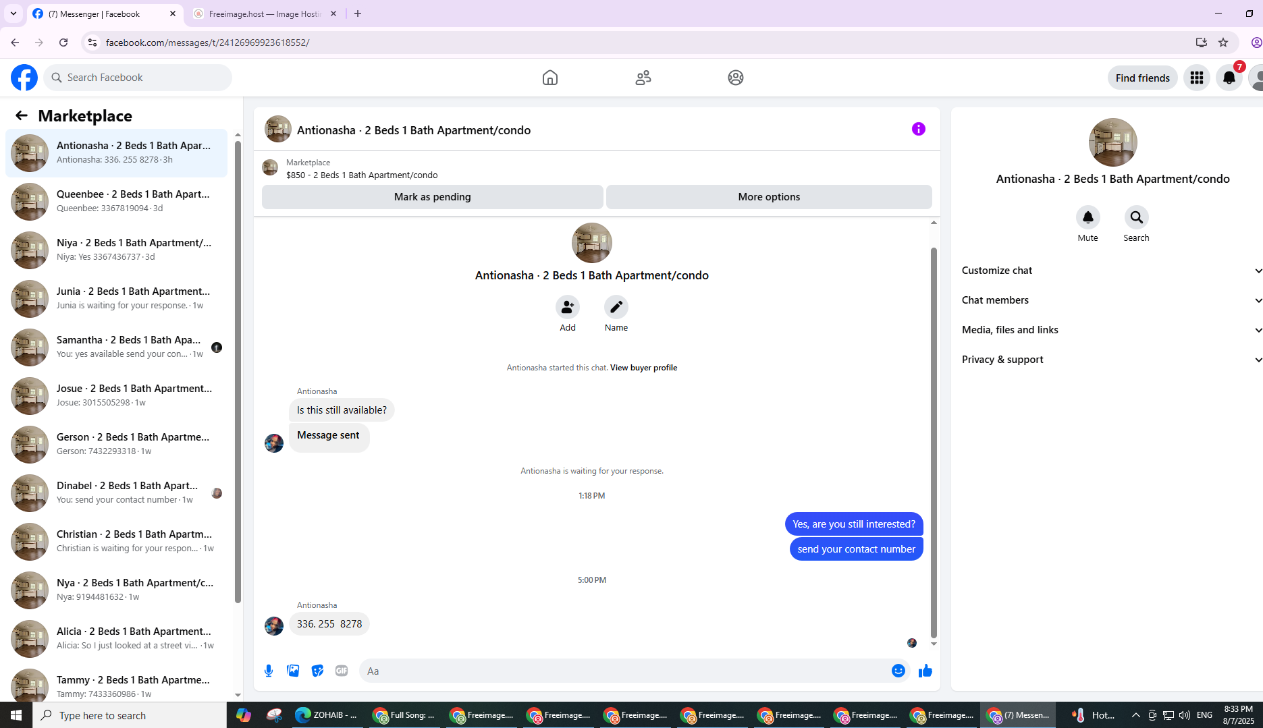Switch to the Freeimage.host tab
The width and height of the screenshot is (1263, 728).
265,13
